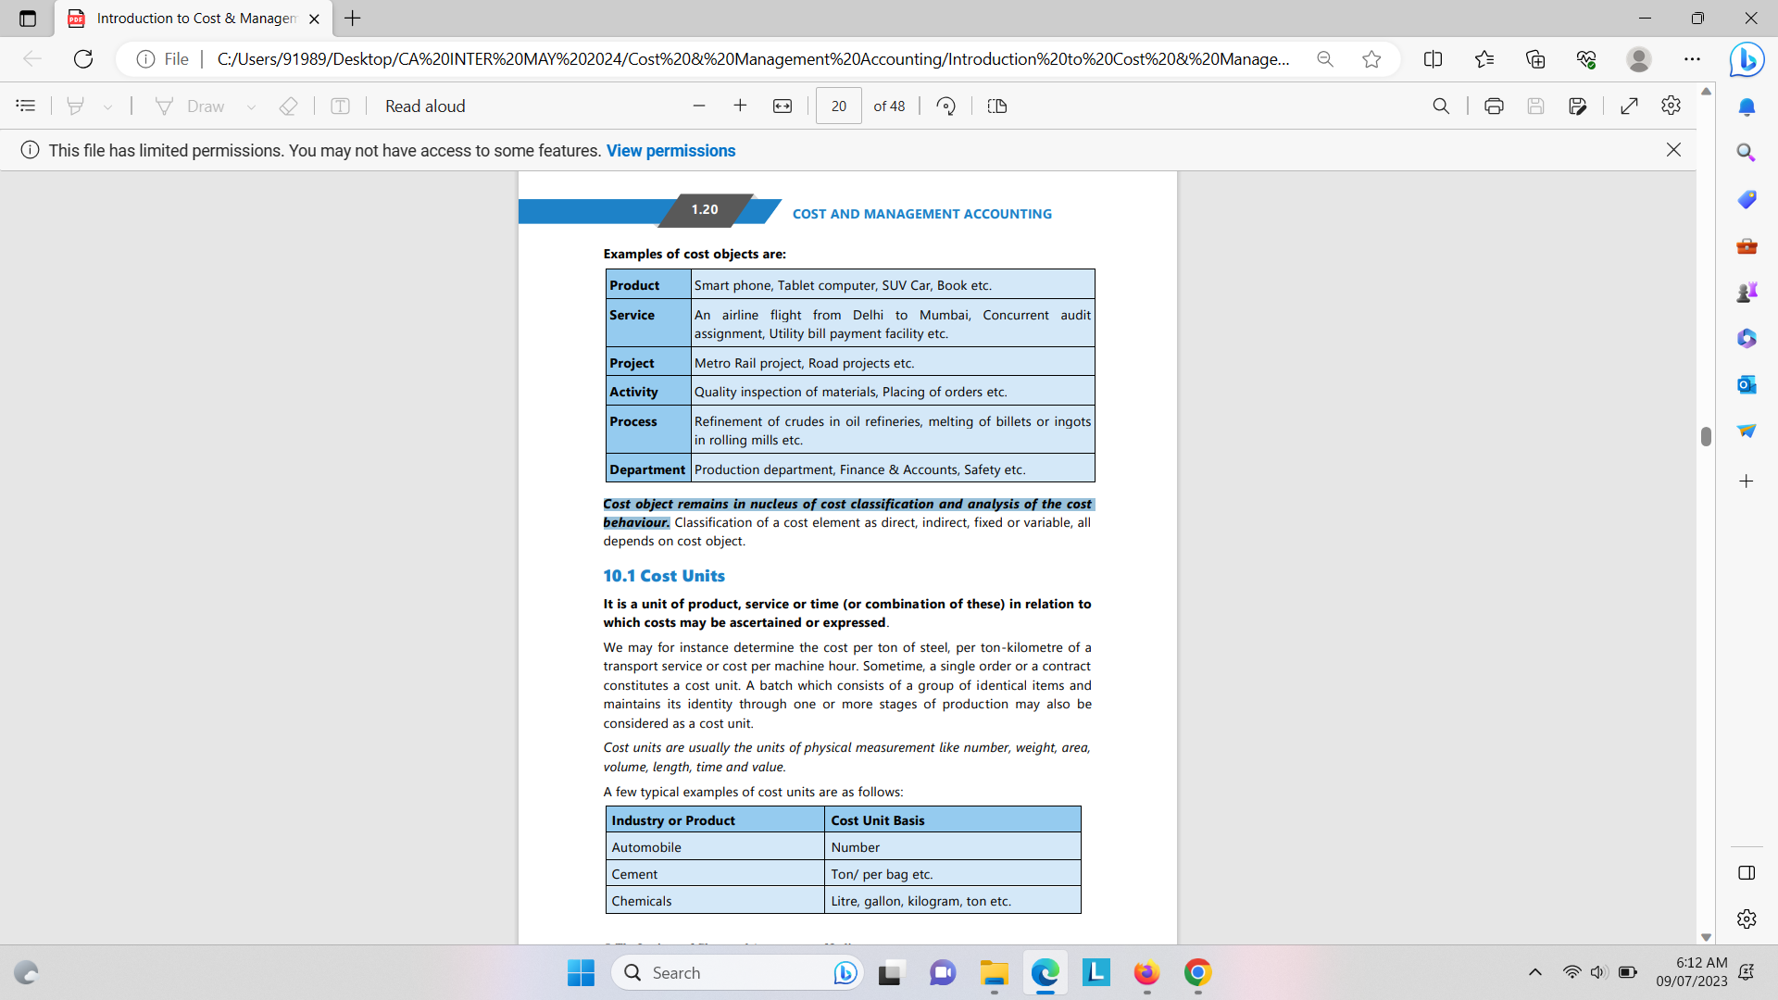Click the page number input field
Screen dimensions: 1778x1000
point(838,106)
